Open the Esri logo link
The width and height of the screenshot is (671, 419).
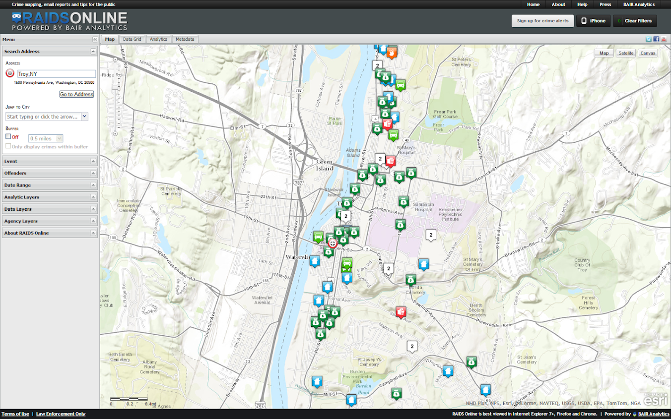click(656, 399)
